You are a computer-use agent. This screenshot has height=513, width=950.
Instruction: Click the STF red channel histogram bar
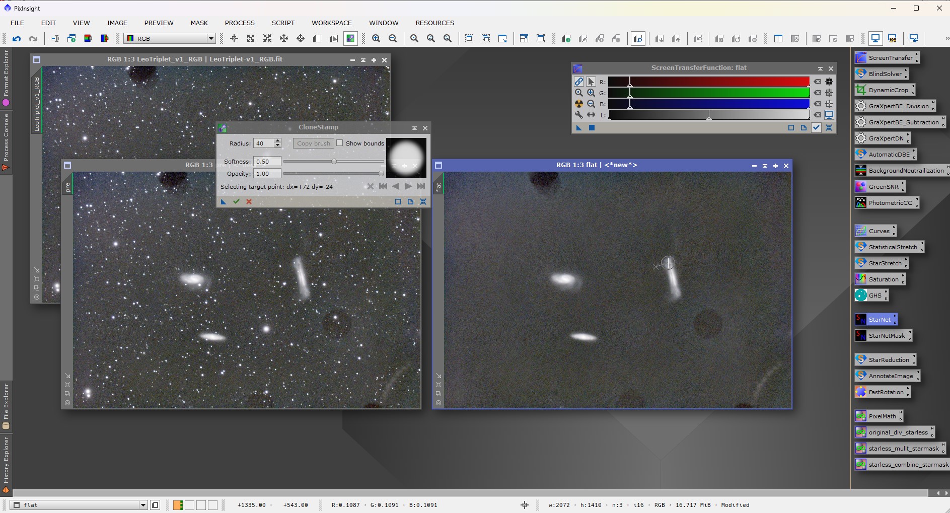coord(709,82)
